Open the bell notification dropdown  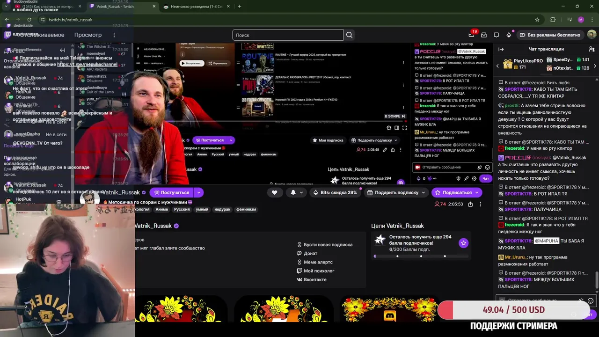pyautogui.click(x=297, y=192)
